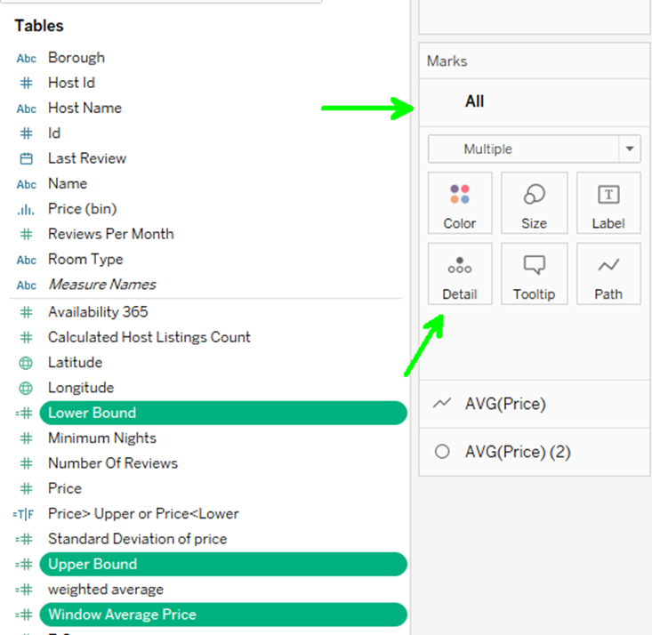652x635 pixels.
Task: Select the Room Type dimension
Action: (85, 259)
